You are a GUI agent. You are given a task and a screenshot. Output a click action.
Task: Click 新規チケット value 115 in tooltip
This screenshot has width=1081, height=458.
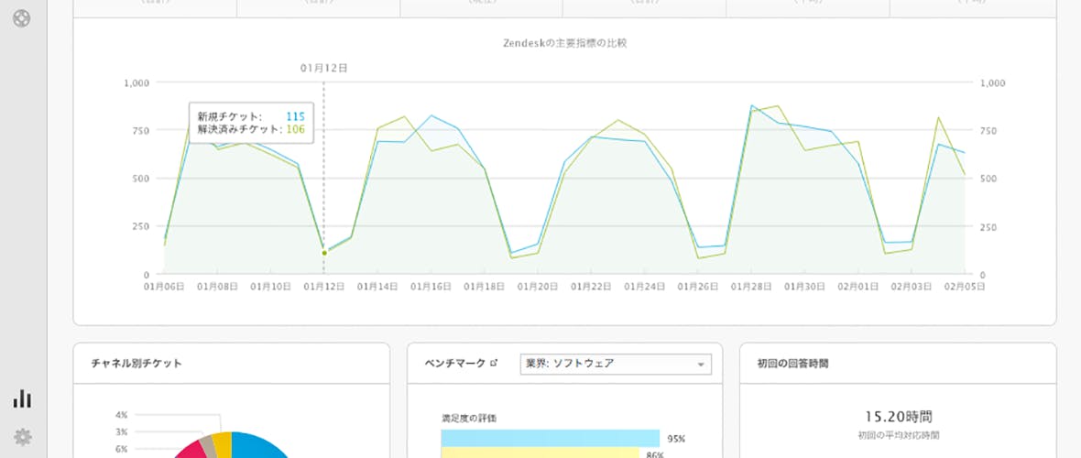click(295, 116)
